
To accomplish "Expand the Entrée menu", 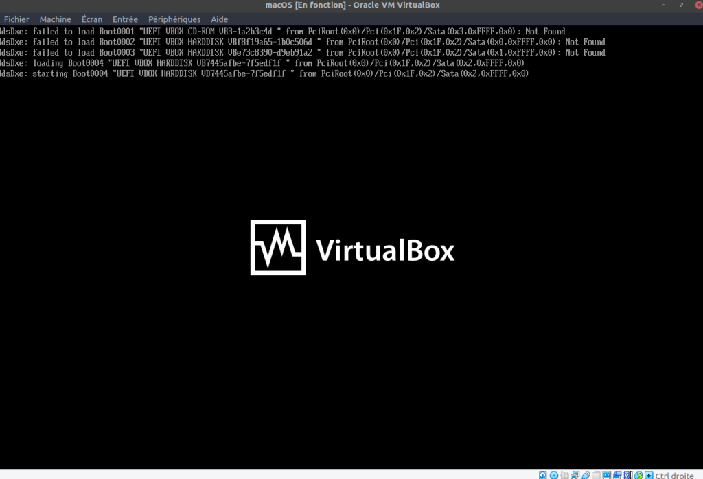I will pos(125,19).
